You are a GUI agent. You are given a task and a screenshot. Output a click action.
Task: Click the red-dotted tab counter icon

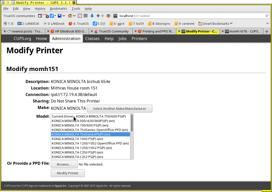[46, 16]
